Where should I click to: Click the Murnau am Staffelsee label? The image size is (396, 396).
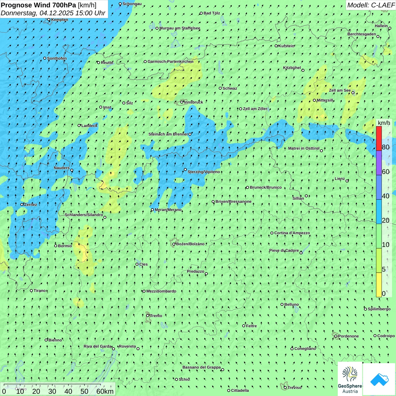pos(180,28)
